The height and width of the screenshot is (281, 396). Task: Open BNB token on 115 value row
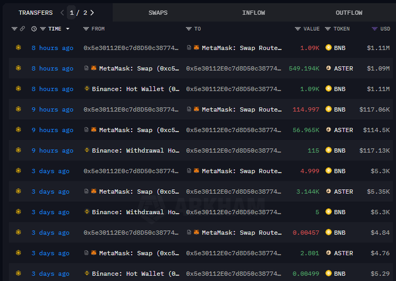[x=340, y=151]
